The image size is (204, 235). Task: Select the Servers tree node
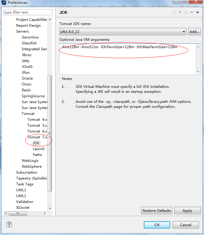tap(23, 31)
